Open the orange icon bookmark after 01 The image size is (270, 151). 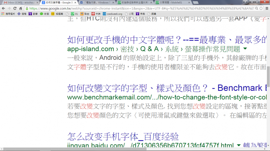coord(84,14)
